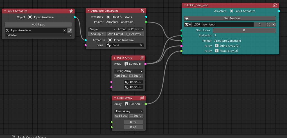Collapse the LOOP_new_loop node
The image size is (287, 138).
tap(185, 5)
